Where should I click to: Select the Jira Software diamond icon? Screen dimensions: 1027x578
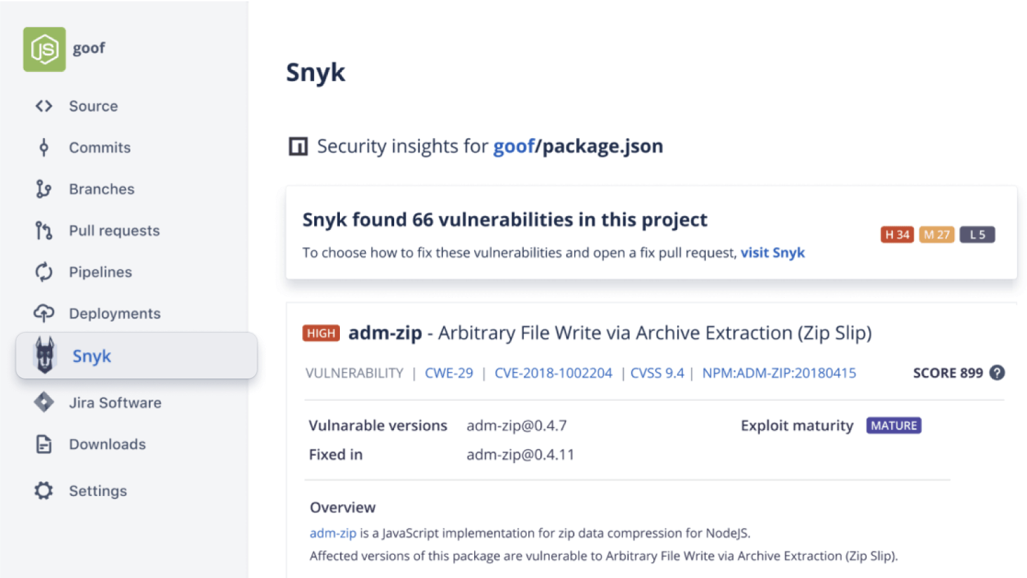pos(44,402)
